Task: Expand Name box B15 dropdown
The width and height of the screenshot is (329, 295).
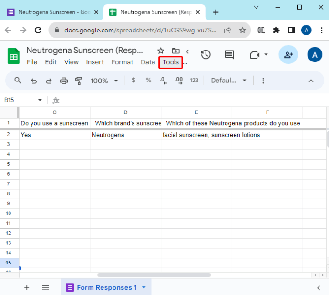Action: (x=40, y=100)
